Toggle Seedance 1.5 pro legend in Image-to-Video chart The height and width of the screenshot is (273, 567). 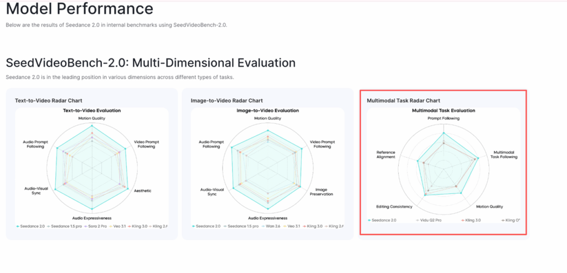tap(240, 227)
